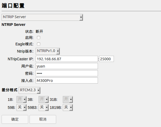Click the 断开 status text
Image resolution: width=161 pixels, height=127 pixels.
[x=39, y=31]
